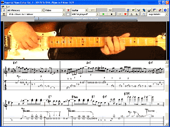This screenshot has width=170, height=127.
Task: Click the red diagonal eraser-like toolbar icon
Action: [x=160, y=10]
